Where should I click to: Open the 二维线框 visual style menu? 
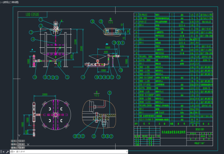click(x=13, y=2)
